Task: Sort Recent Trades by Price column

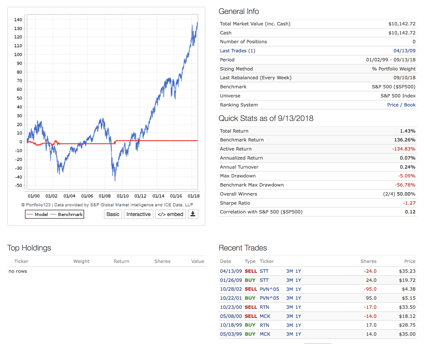Action: (x=410, y=261)
